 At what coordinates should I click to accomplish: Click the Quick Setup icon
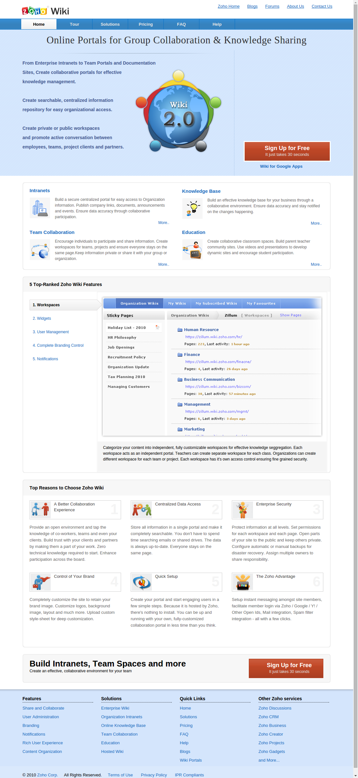[141, 582]
